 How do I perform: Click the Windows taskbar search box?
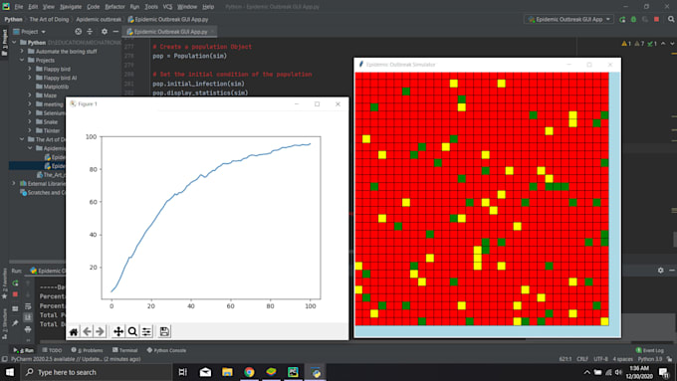click(96, 372)
